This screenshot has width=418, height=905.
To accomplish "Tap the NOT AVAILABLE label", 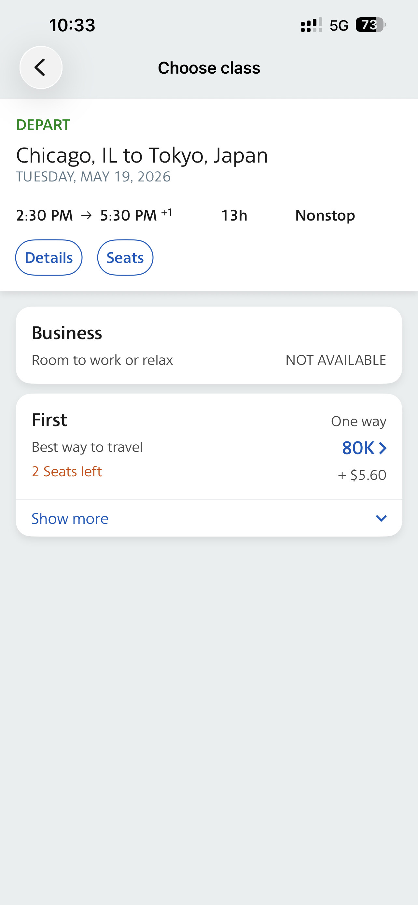I will click(x=336, y=360).
